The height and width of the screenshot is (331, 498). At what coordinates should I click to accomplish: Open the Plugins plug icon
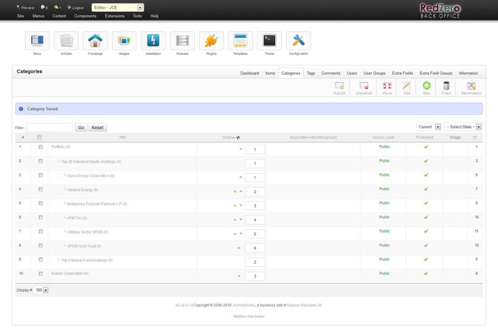tap(211, 41)
